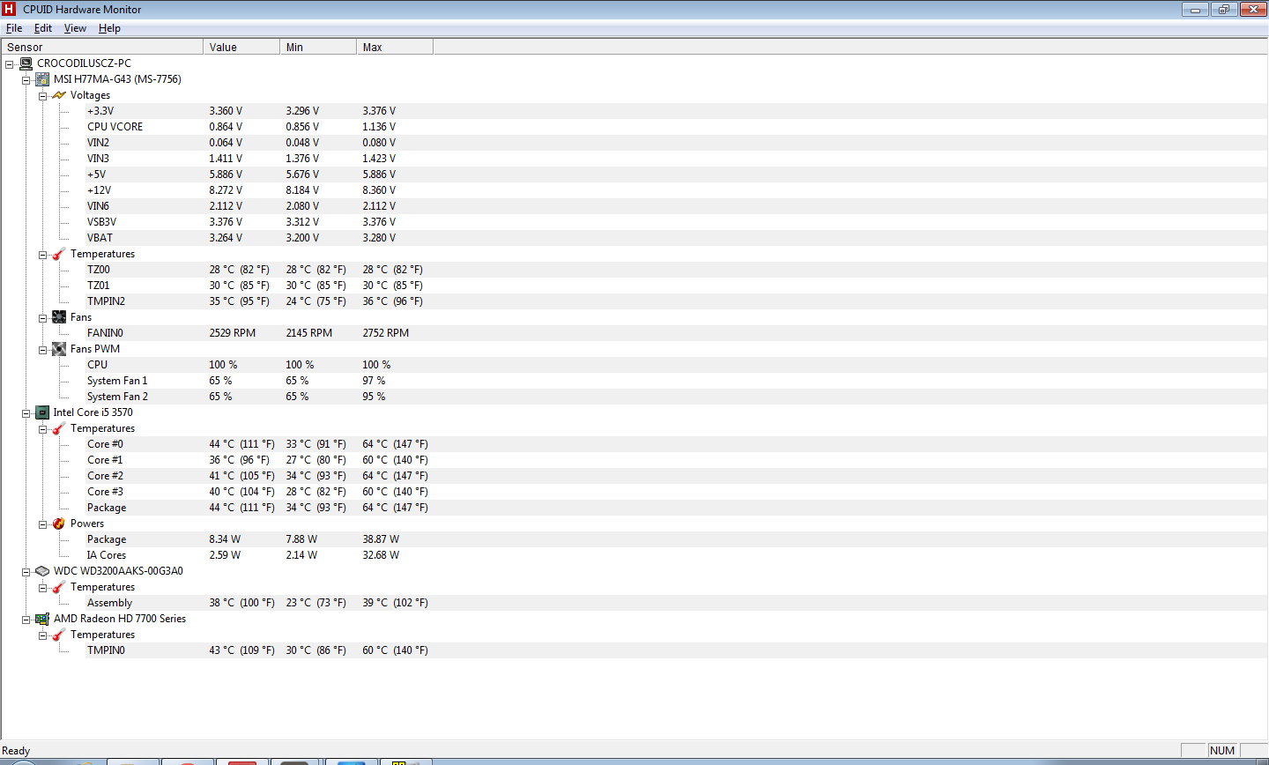This screenshot has height=765, width=1269.
Task: Click the Ready status bar text
Action: pyautogui.click(x=16, y=751)
